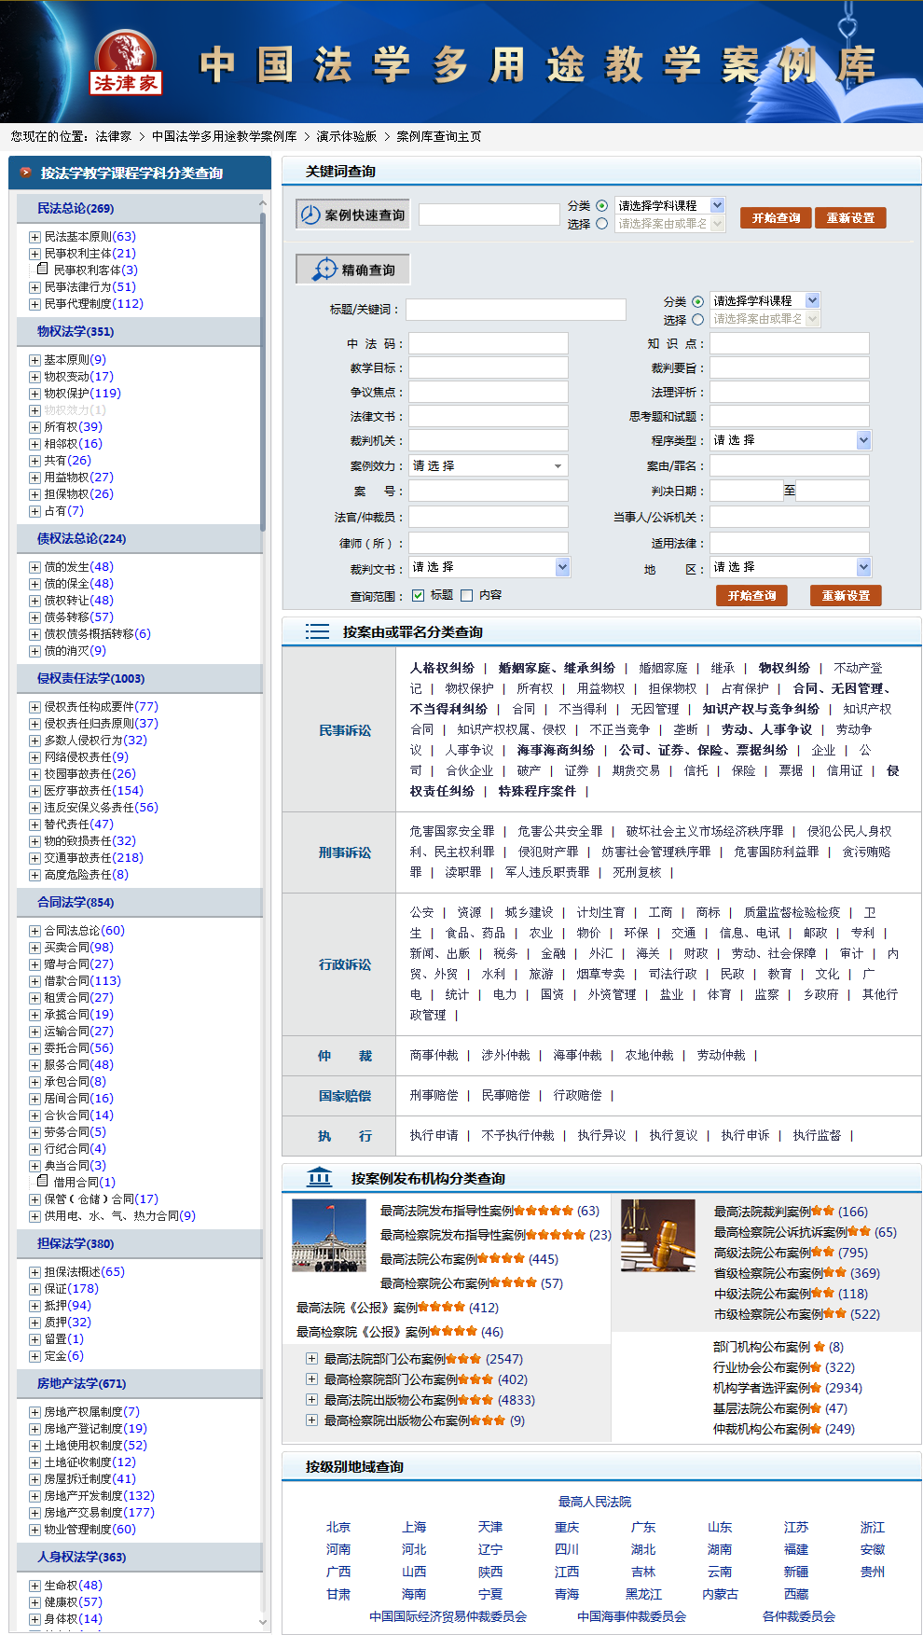
Task: Click the list icon beside 按案由或罪名分类查询
Action: (317, 631)
